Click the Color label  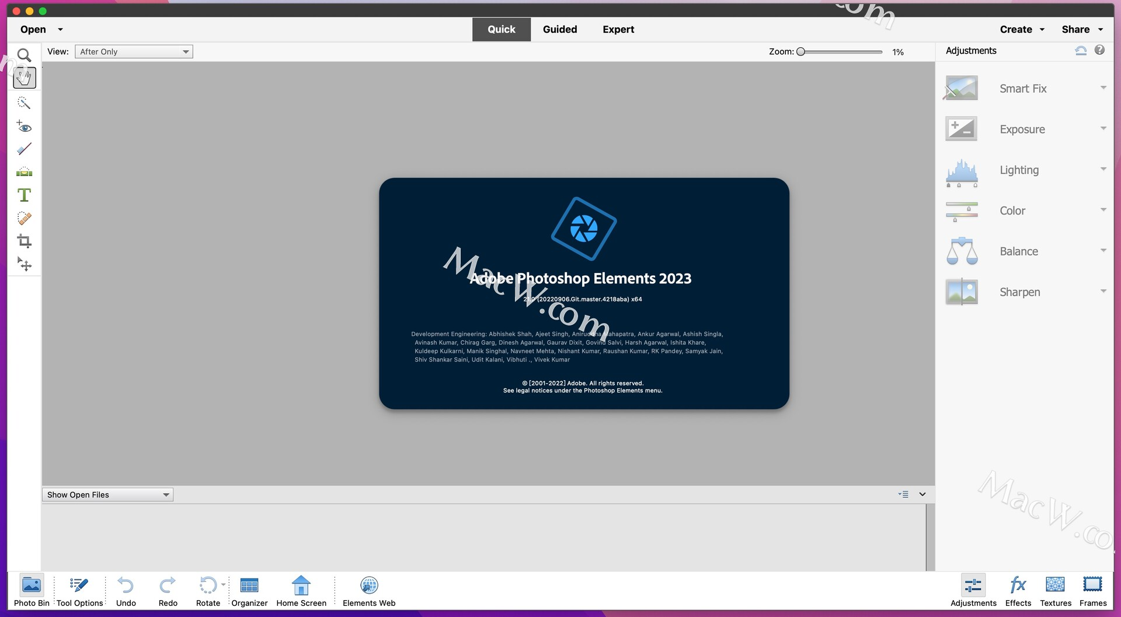1012,211
